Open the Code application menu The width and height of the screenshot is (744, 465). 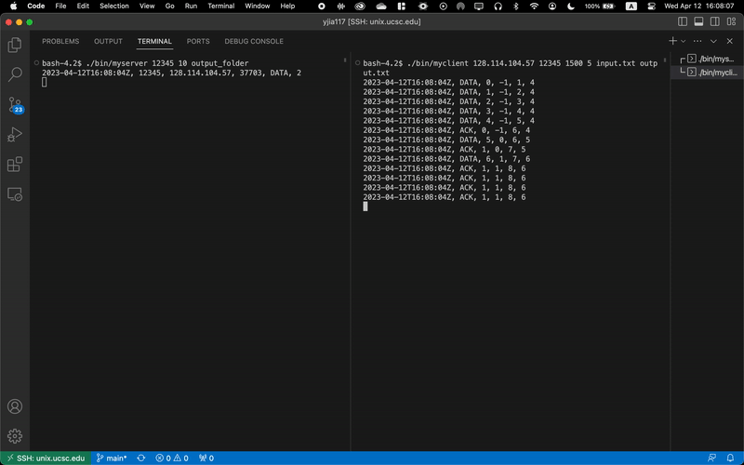click(36, 7)
